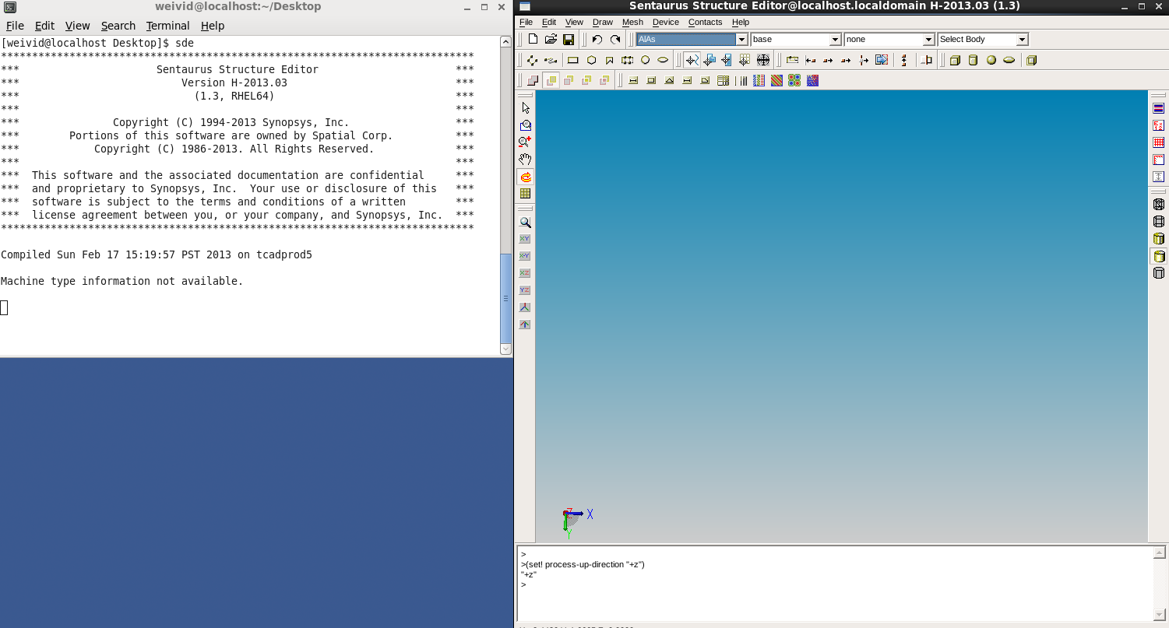Screen dimensions: 1169x628
Task: Click the blue arrow export icon in second toolbar
Action: tap(882, 60)
